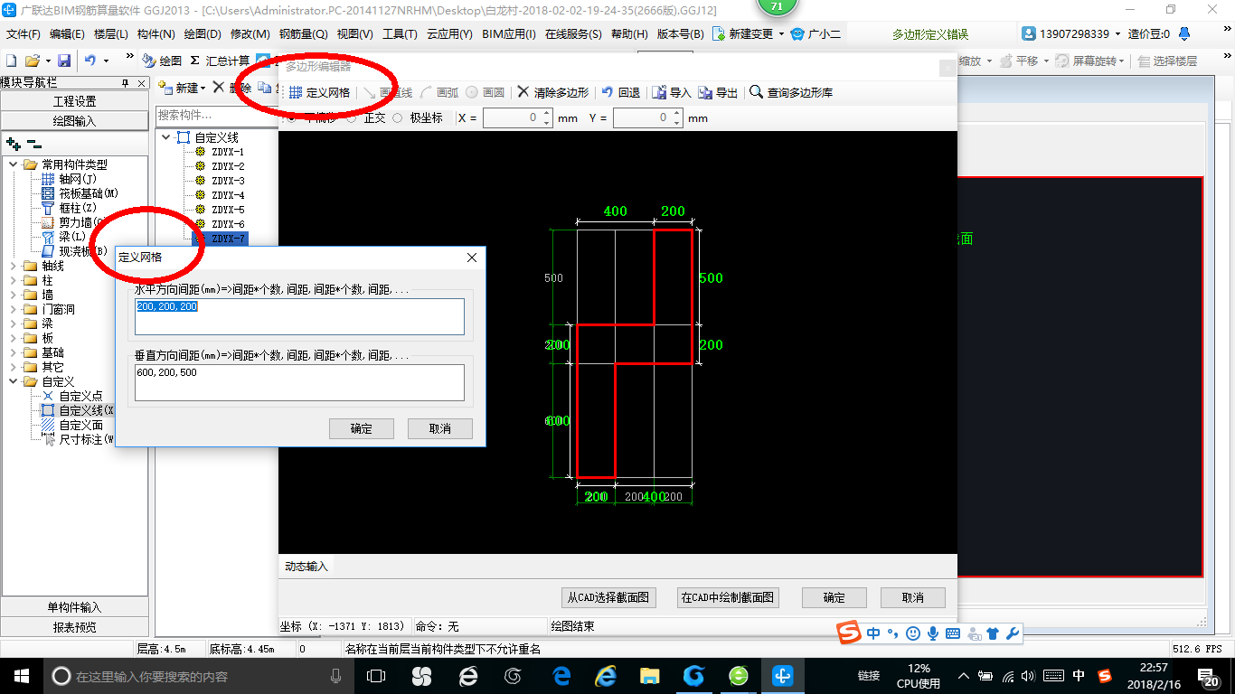1235x694 pixels.
Task: Click the 垂直方向间距 input field
Action: (x=299, y=382)
